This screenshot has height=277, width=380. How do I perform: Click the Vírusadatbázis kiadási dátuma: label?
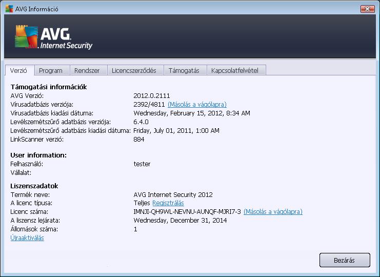pyautogui.click(x=52, y=113)
